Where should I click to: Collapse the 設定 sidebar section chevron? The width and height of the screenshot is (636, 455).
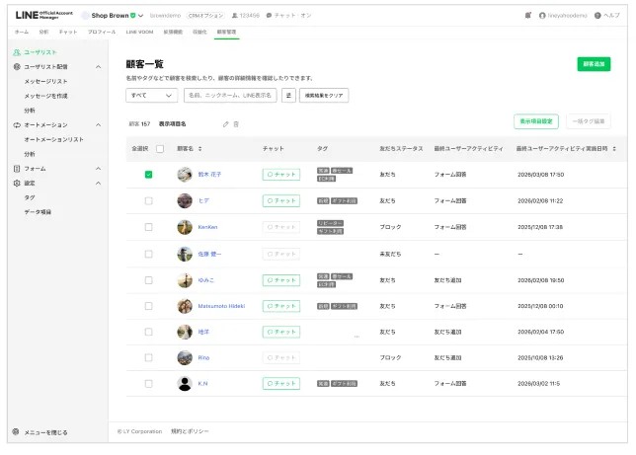pyautogui.click(x=98, y=183)
